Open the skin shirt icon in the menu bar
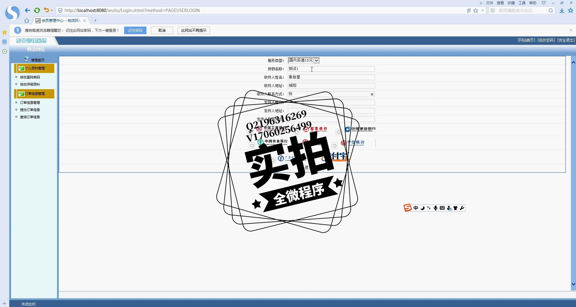 coord(544,3)
